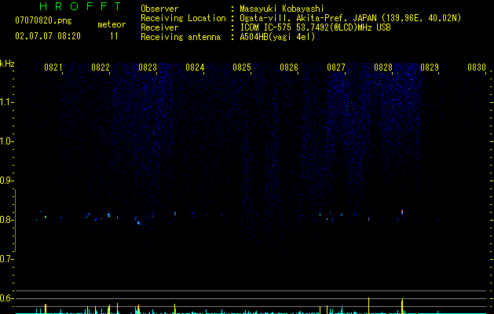
Task: Click the Observer label
Action: click(159, 9)
